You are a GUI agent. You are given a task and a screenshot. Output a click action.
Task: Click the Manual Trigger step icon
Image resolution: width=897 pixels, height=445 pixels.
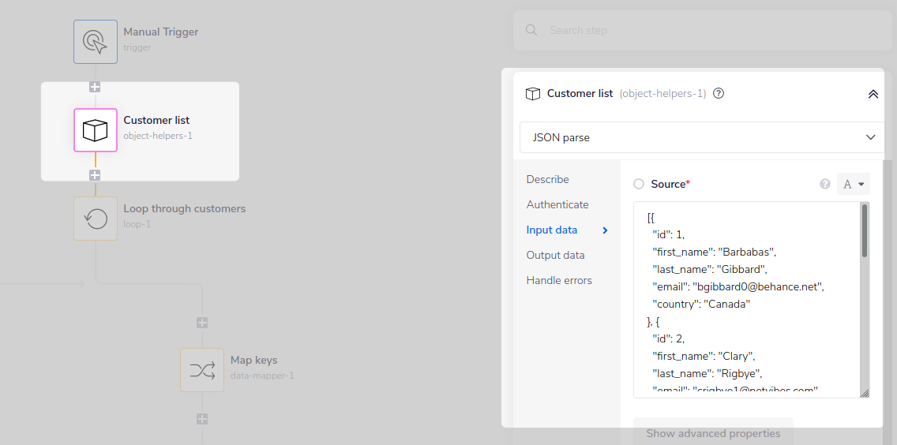pos(96,41)
